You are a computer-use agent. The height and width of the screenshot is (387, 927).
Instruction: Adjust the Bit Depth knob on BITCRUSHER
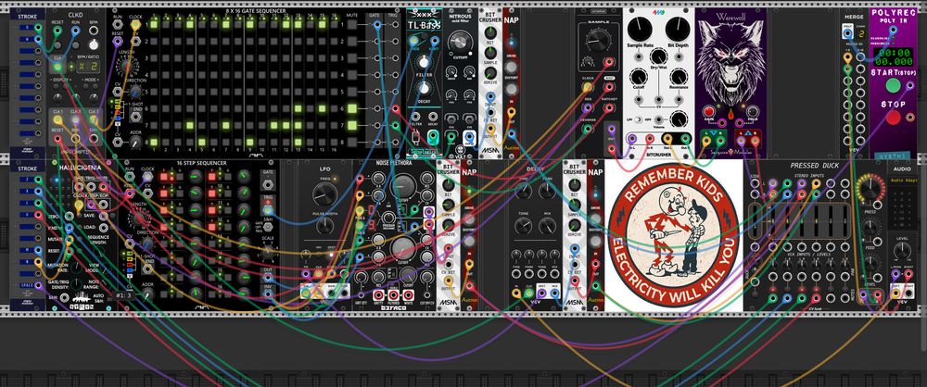point(678,29)
